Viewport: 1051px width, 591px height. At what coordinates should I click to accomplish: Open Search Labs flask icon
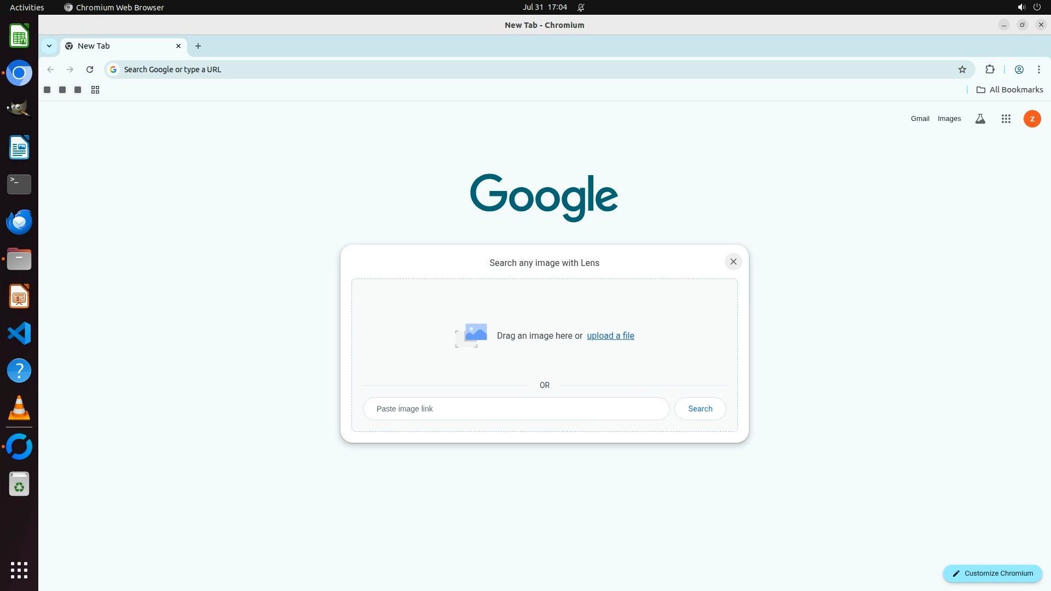pyautogui.click(x=980, y=119)
